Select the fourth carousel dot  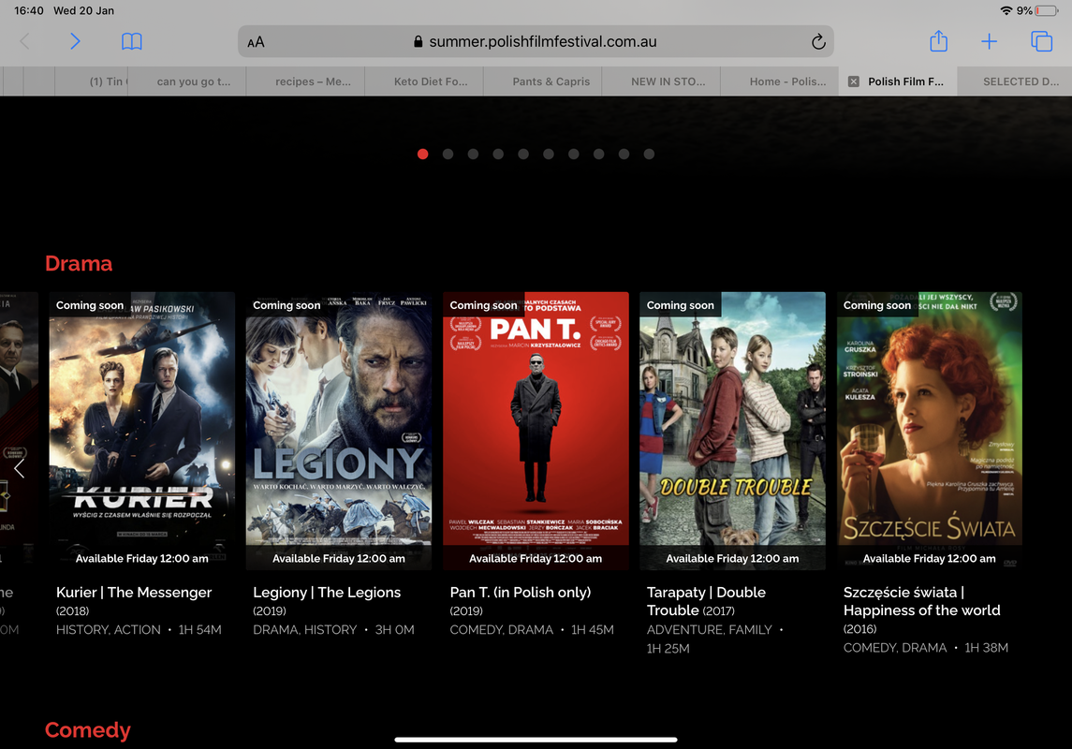point(498,154)
